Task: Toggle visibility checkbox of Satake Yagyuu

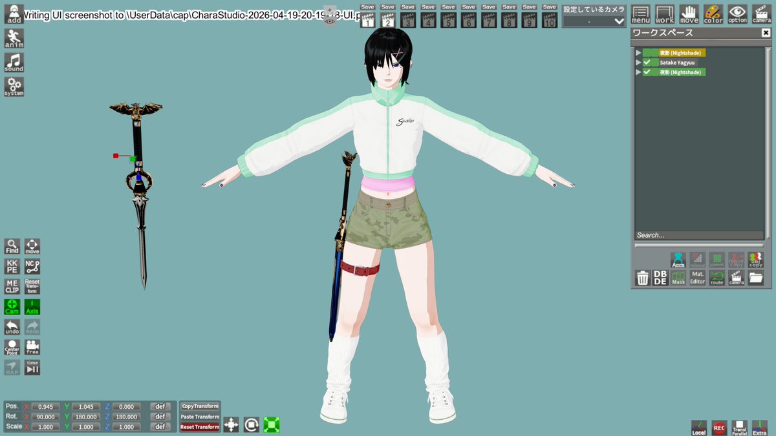Action: [x=647, y=63]
